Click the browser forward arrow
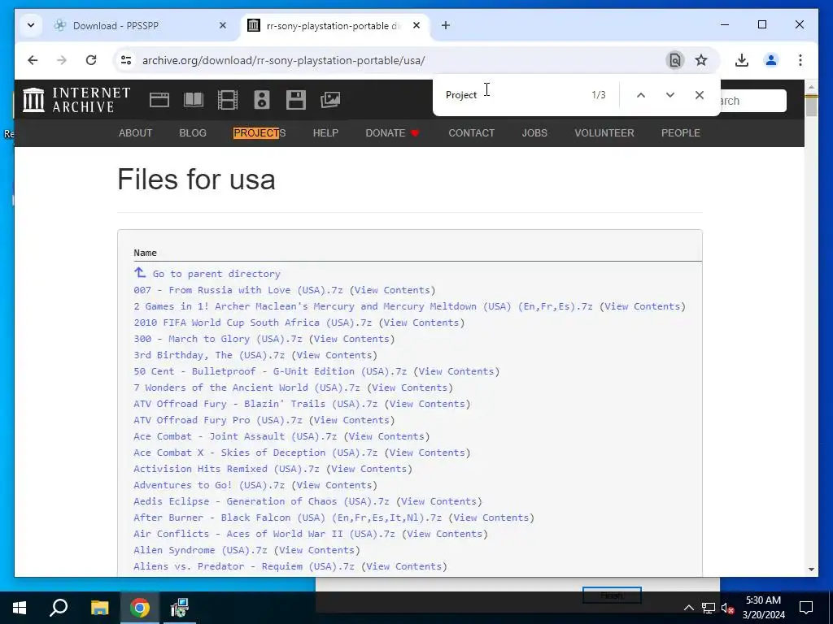833x624 pixels. pyautogui.click(x=62, y=60)
